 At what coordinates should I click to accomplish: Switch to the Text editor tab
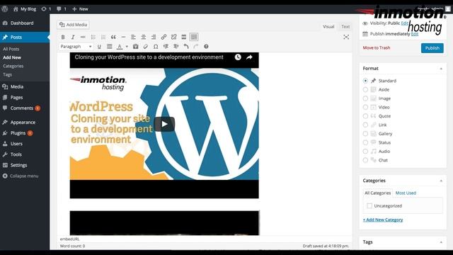[345, 27]
